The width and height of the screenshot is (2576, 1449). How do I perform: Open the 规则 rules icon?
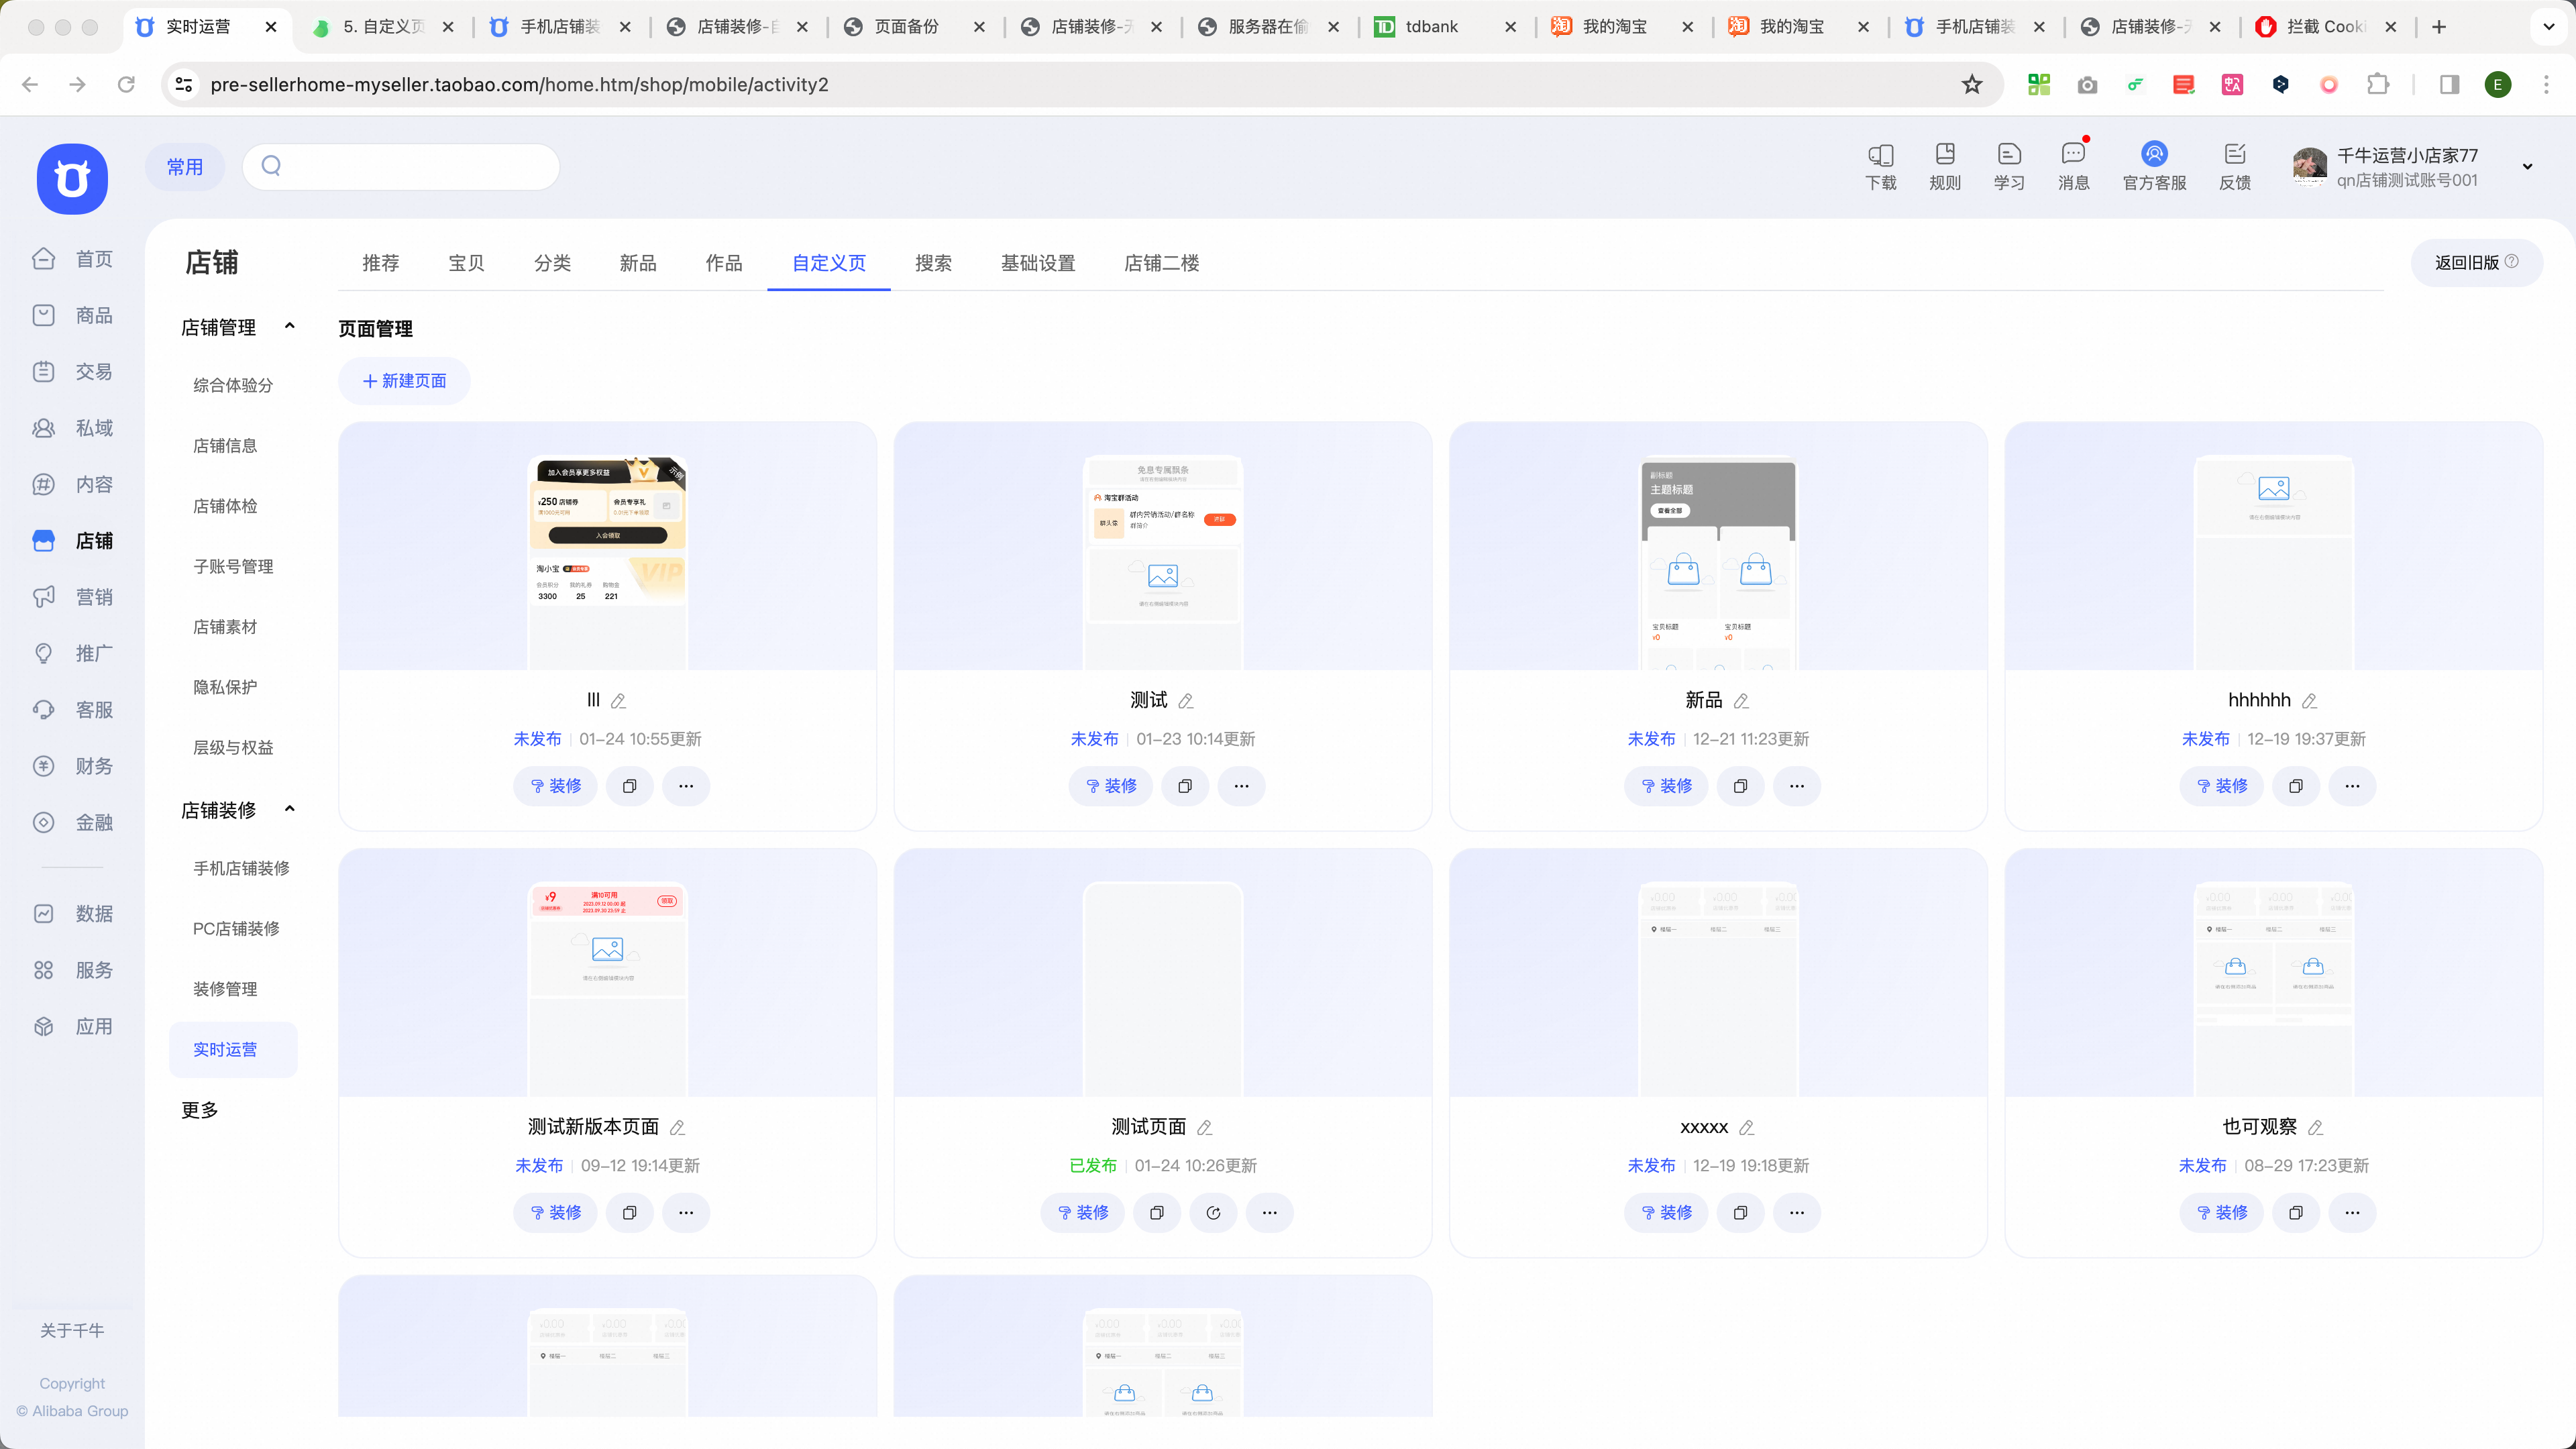pyautogui.click(x=1945, y=167)
